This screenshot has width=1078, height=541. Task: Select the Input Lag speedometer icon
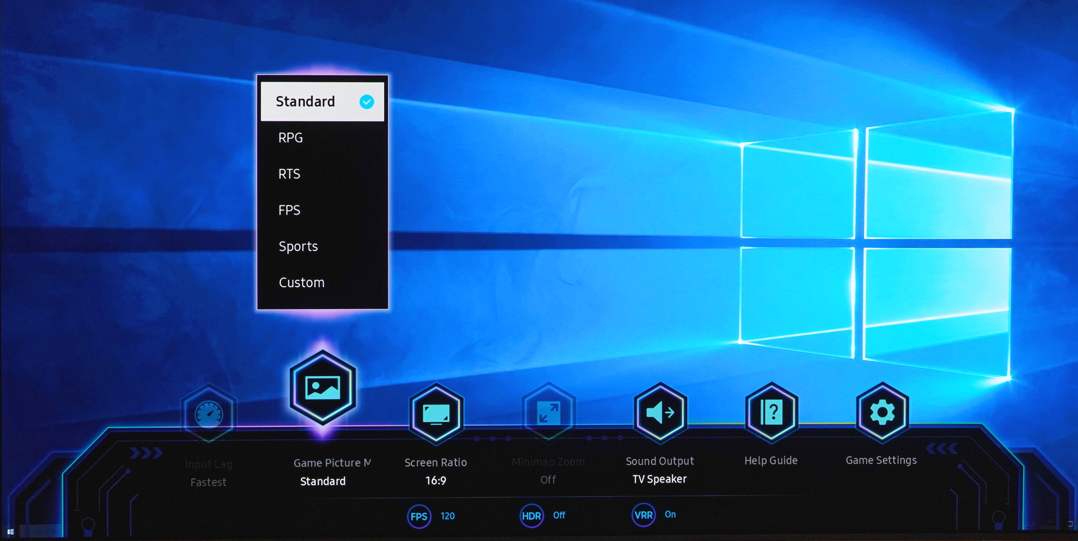point(209,414)
